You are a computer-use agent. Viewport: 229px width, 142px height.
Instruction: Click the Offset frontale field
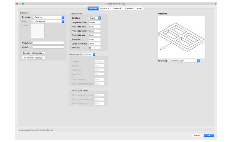pyautogui.click(x=100, y=80)
